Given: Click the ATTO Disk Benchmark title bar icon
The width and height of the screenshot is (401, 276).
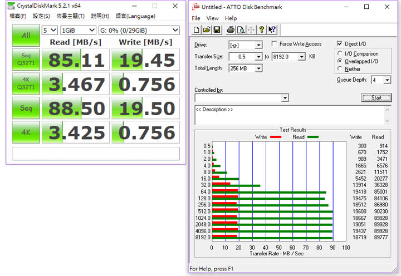Looking at the screenshot, I should point(194,7).
